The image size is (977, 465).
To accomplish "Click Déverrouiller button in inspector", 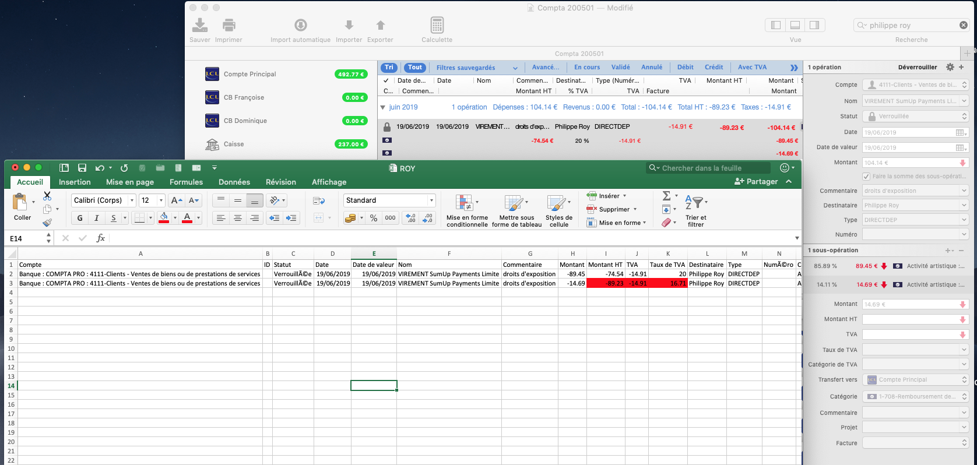I will pos(918,67).
